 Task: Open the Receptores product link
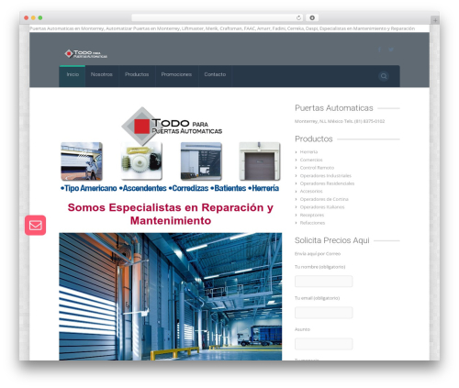pyautogui.click(x=312, y=216)
